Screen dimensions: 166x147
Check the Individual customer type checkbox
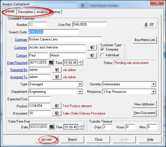[102, 55]
